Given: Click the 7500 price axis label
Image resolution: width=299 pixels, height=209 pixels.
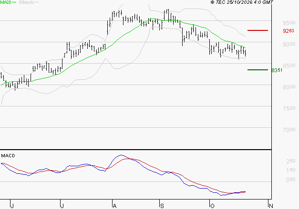Looking at the screenshot, I should (289, 108).
